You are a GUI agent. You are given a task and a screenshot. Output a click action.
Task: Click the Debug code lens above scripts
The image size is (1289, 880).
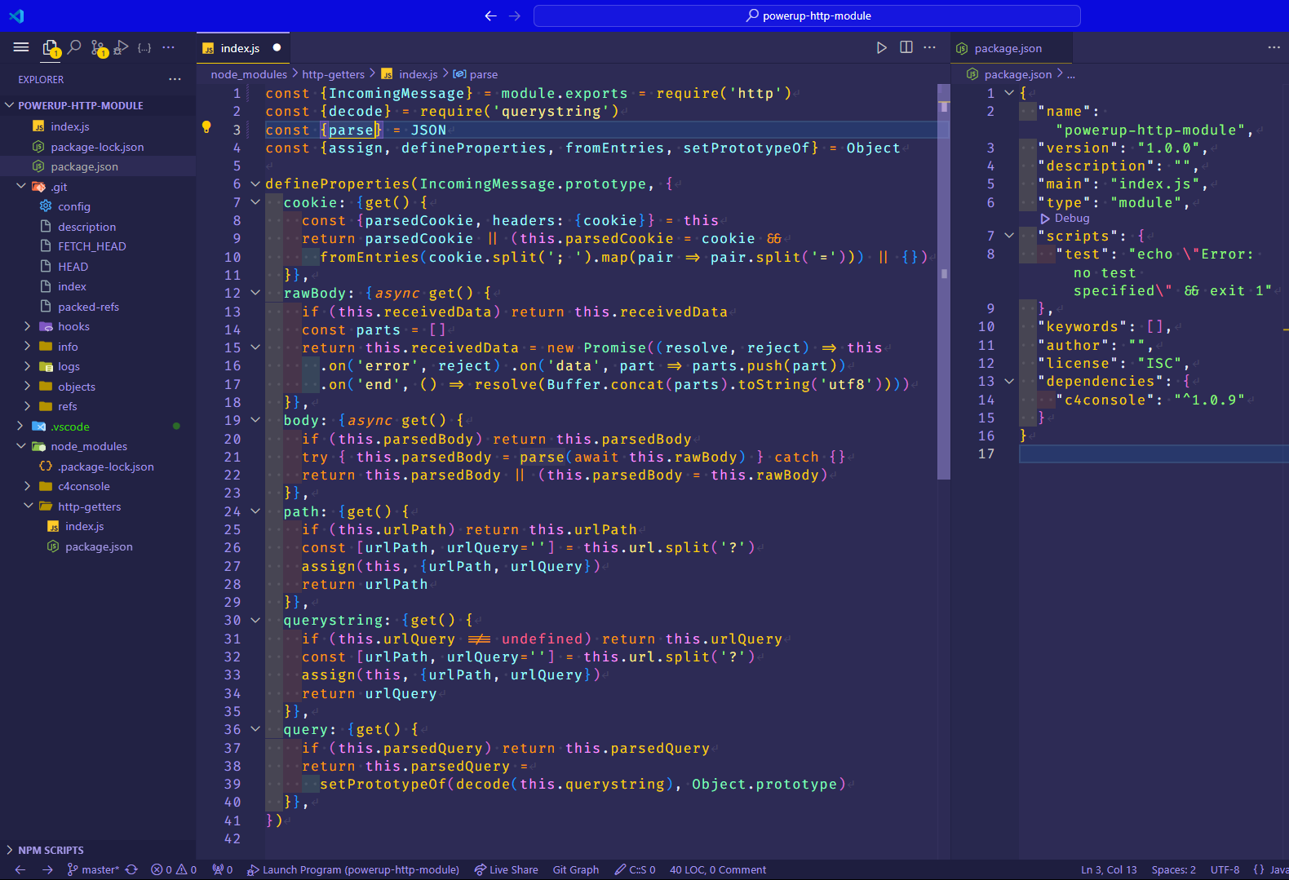1065,218
